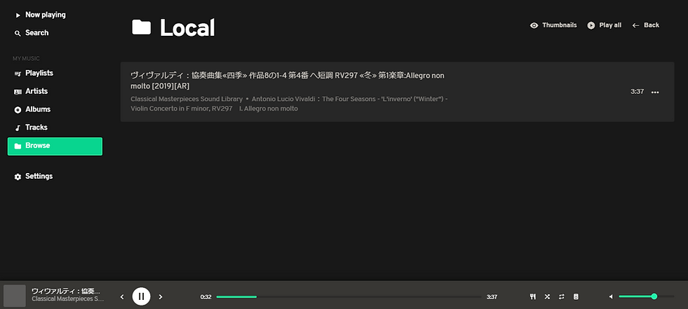
Task: Adjust the volume slider
Action: click(x=647, y=297)
